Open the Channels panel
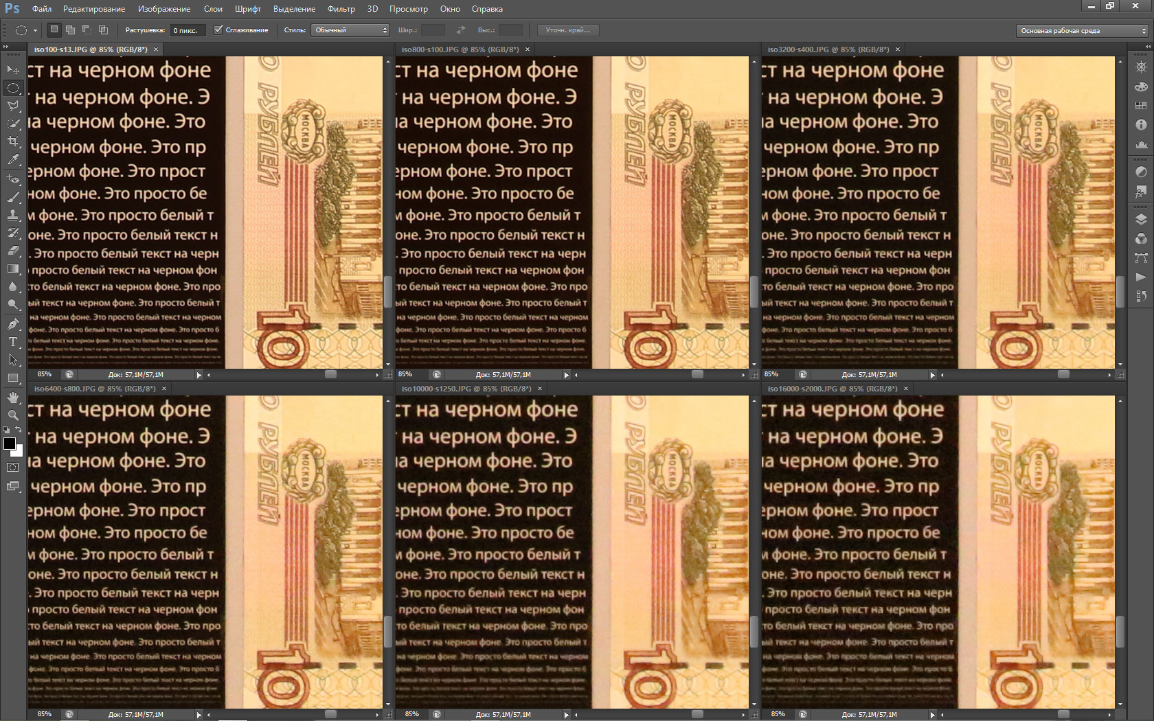1154x721 pixels. [1141, 238]
